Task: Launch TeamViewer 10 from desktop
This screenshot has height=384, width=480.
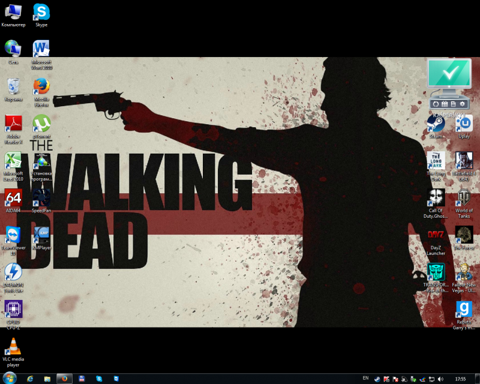Action: [x=13, y=241]
